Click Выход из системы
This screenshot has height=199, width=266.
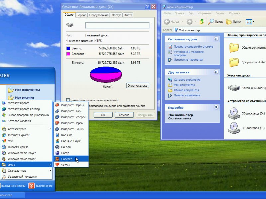click(13, 186)
